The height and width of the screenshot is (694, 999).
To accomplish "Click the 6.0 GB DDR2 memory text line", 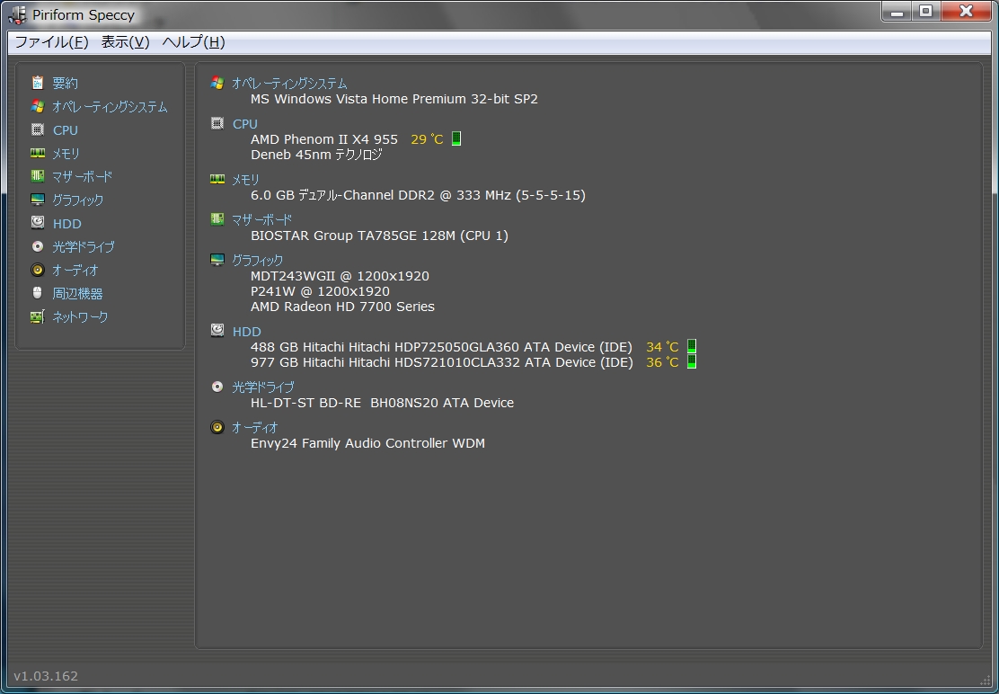I will [418, 195].
